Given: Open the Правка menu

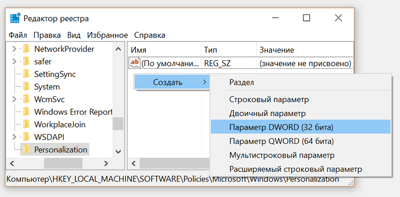Looking at the screenshot, I should pyautogui.click(x=47, y=35).
